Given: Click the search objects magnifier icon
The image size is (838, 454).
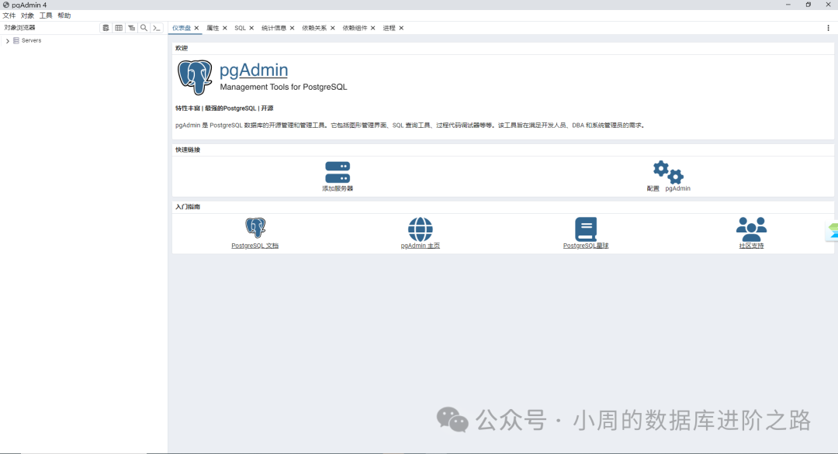Looking at the screenshot, I should 144,27.
